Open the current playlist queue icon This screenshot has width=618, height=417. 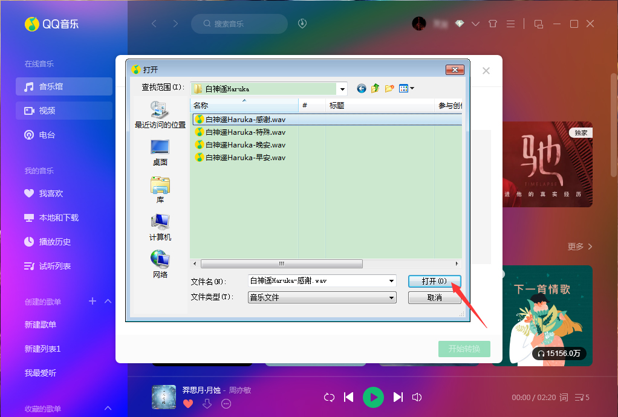(x=580, y=397)
